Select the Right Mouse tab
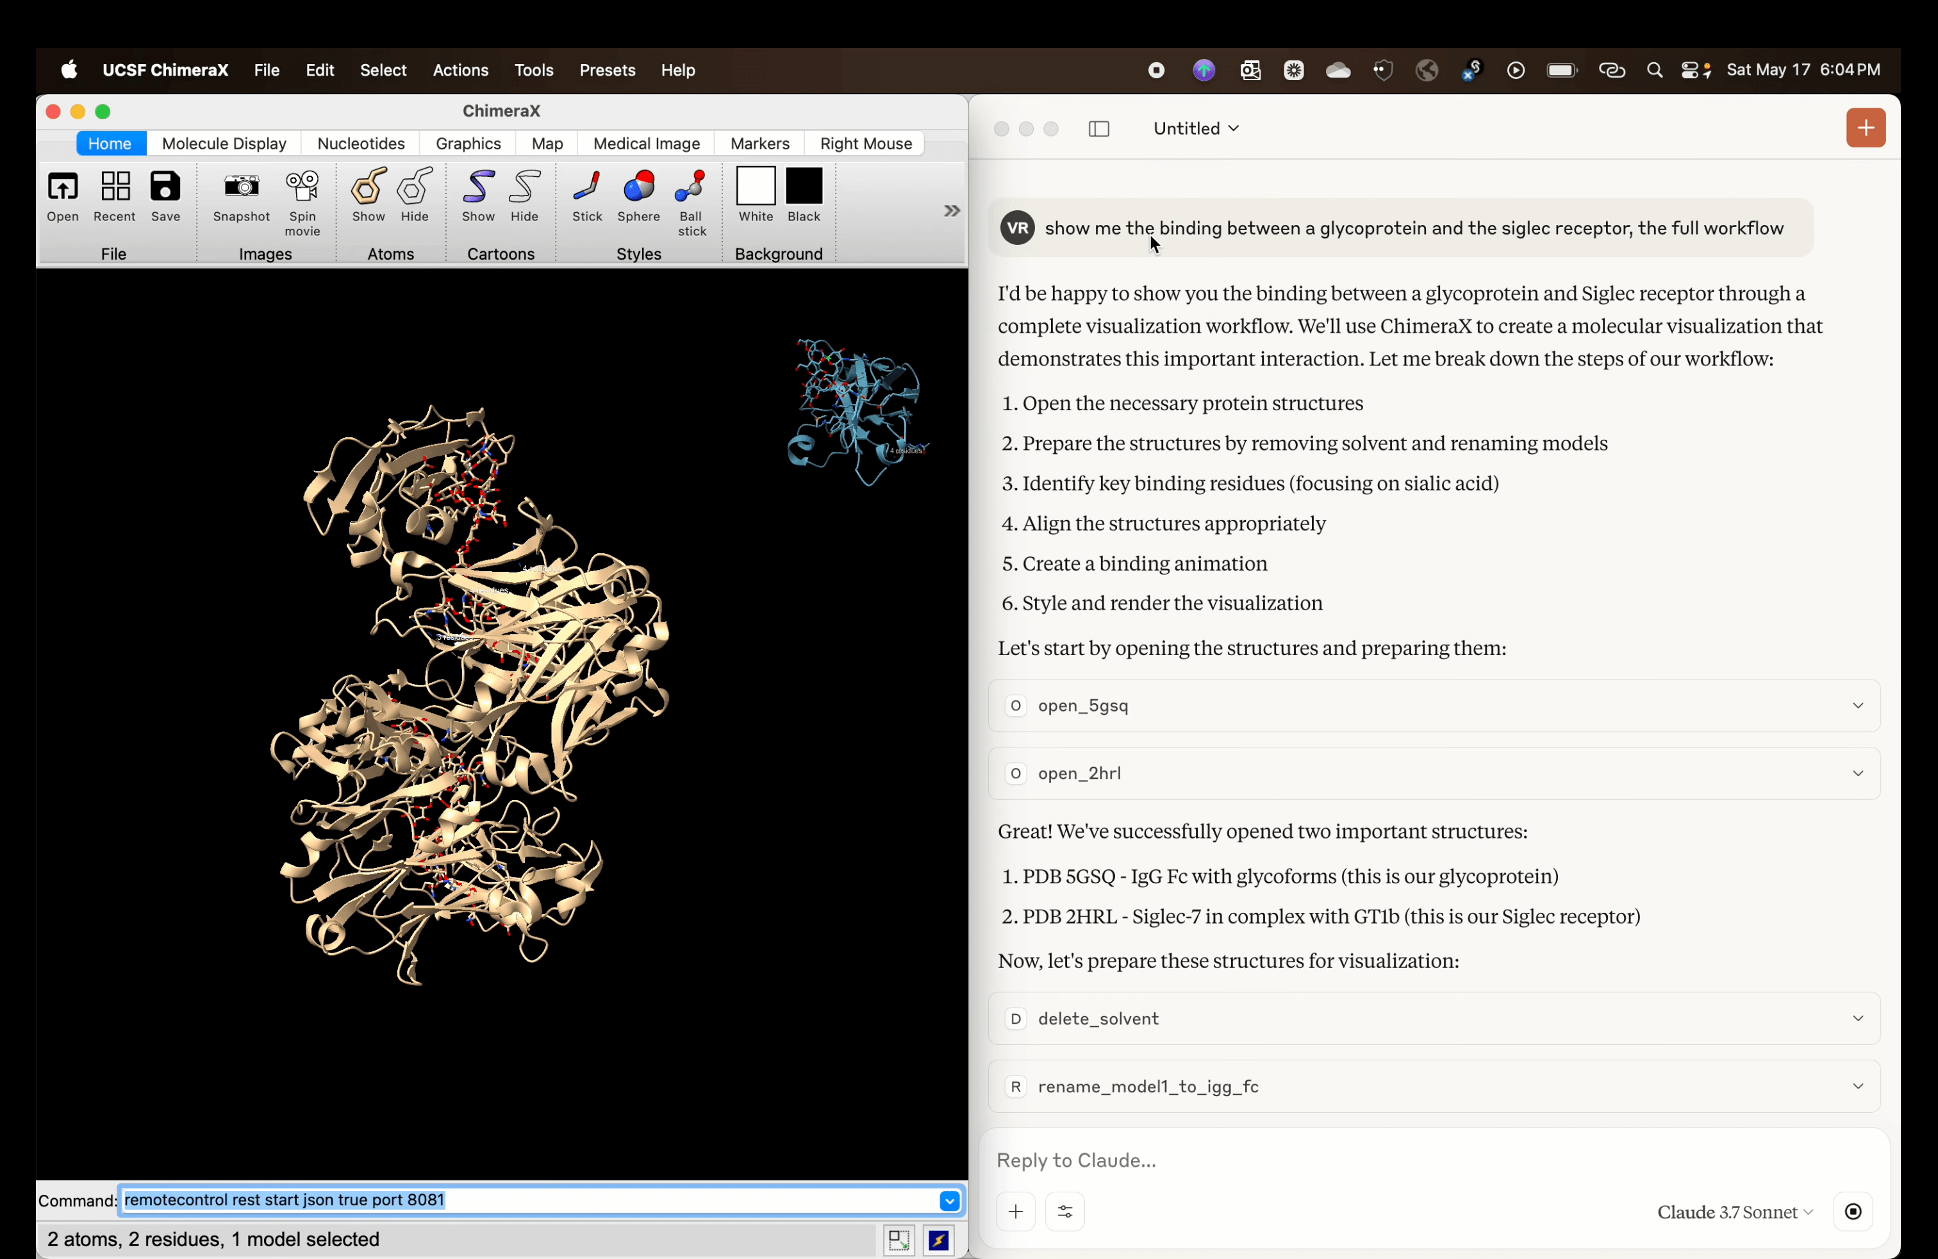The width and height of the screenshot is (1938, 1259). click(866, 144)
